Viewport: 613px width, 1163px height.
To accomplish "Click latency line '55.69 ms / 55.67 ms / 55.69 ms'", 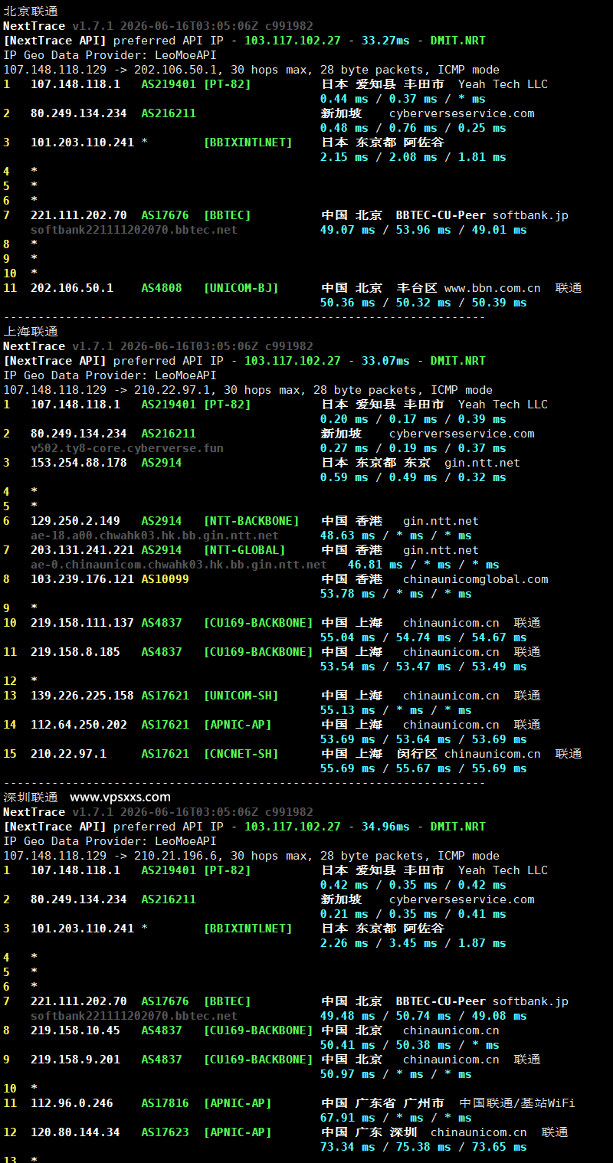I will 424,768.
